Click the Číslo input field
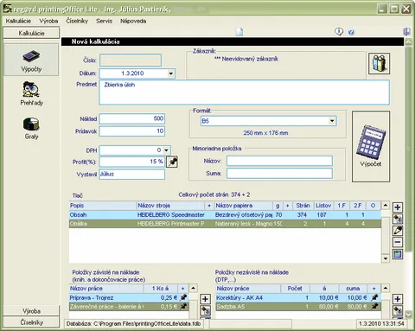415x331 pixels. pos(131,60)
